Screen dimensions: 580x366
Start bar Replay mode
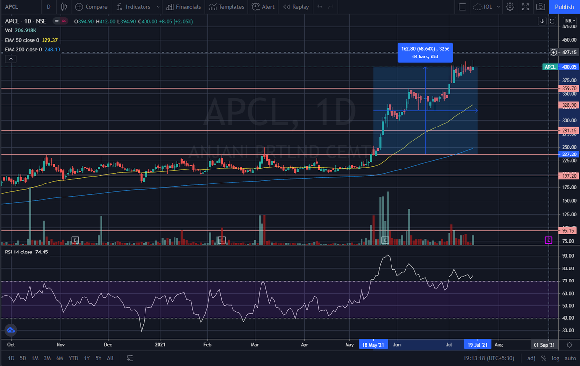[x=296, y=7]
